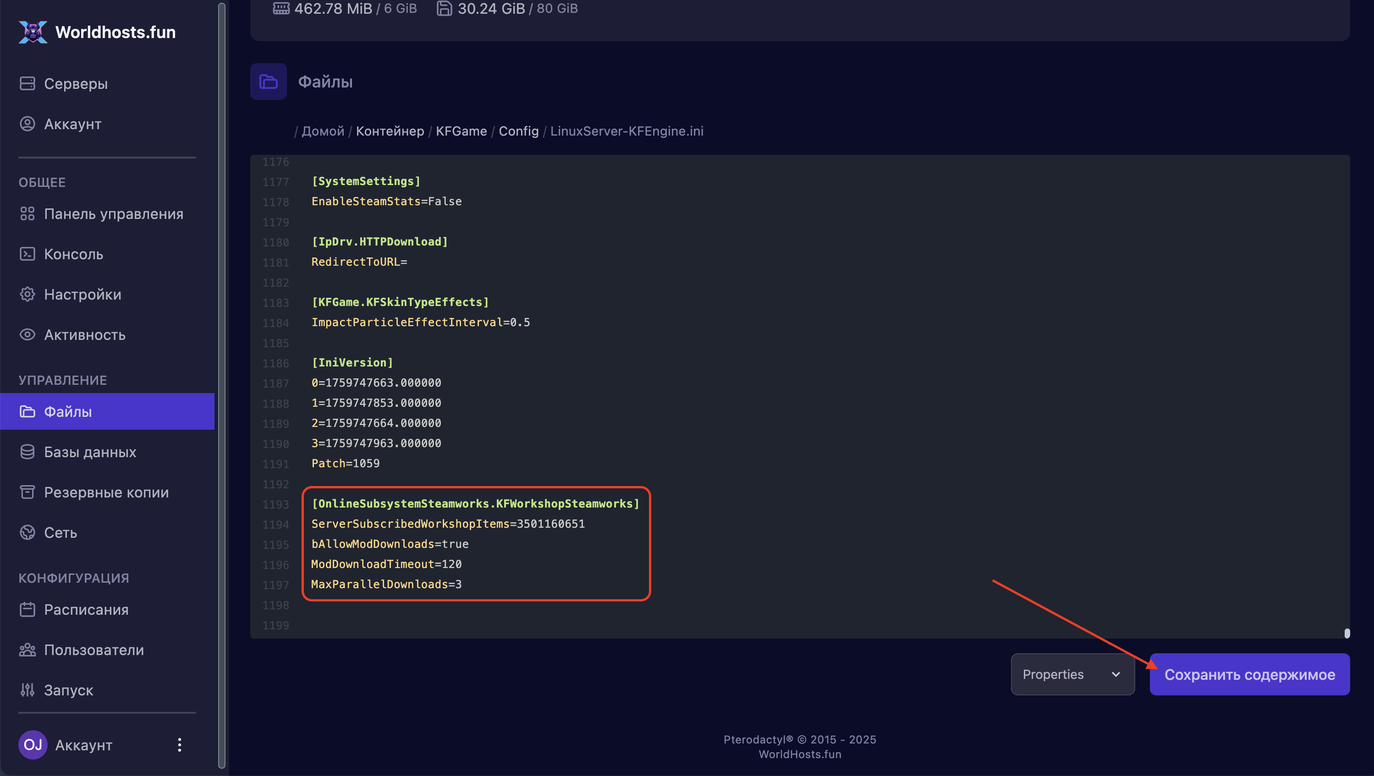Click the Настройки gear icon
The height and width of the screenshot is (776, 1374).
(27, 294)
